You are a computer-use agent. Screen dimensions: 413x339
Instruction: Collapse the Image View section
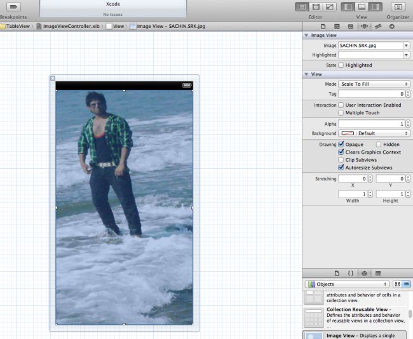click(x=306, y=35)
